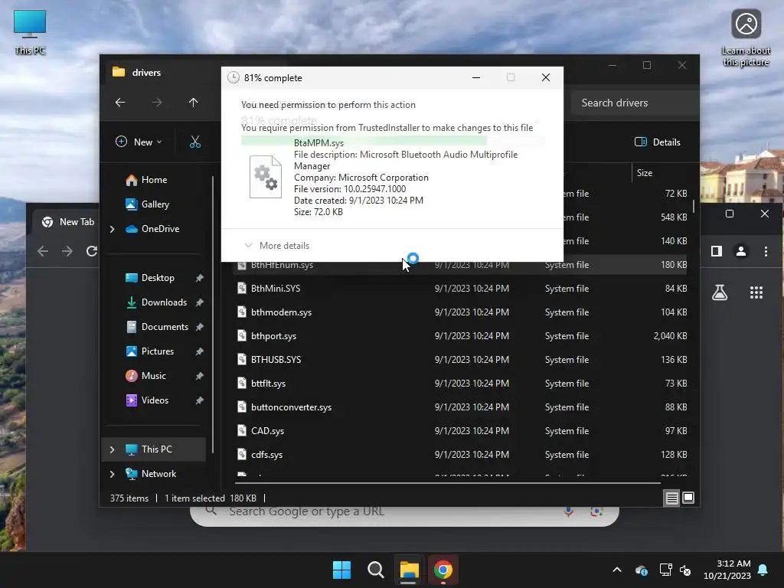Open the notifications bell icon

point(763,570)
